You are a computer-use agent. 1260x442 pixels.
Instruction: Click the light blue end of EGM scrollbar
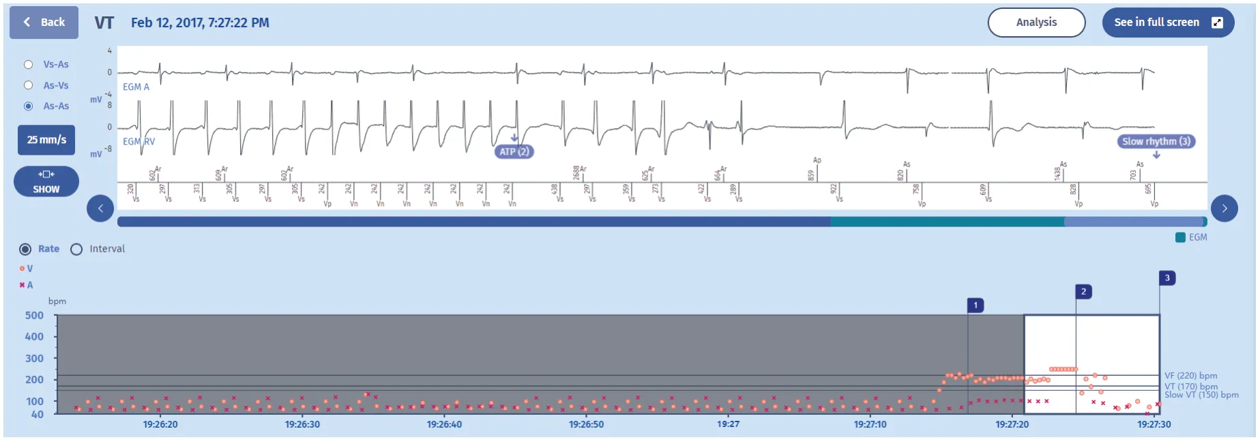1135,222
